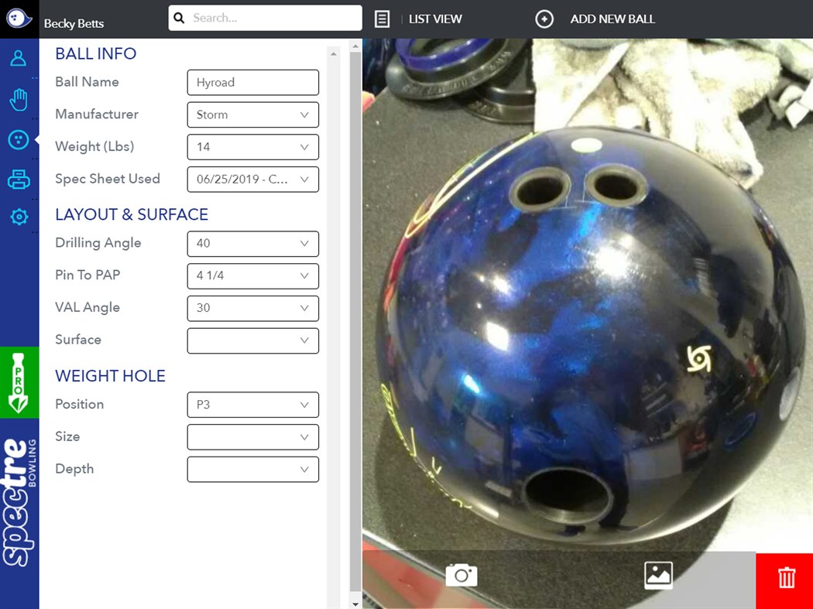This screenshot has width=813, height=609.
Task: Open the printer sidebar icon
Action: tap(19, 178)
